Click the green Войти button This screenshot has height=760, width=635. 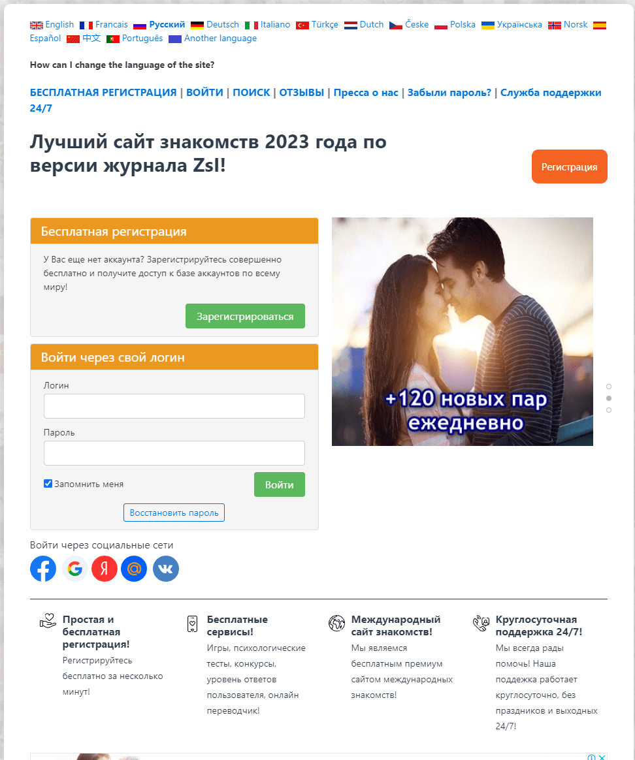pyautogui.click(x=280, y=484)
